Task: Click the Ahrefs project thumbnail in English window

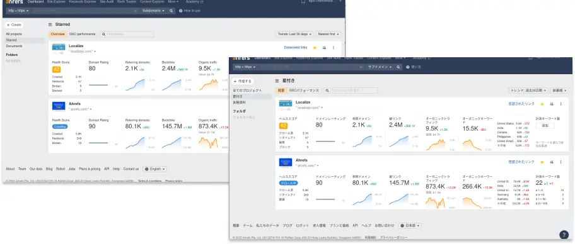Action: [x=59, y=106]
